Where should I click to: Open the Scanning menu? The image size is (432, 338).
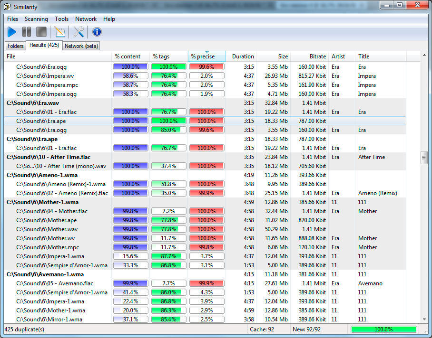click(x=36, y=19)
